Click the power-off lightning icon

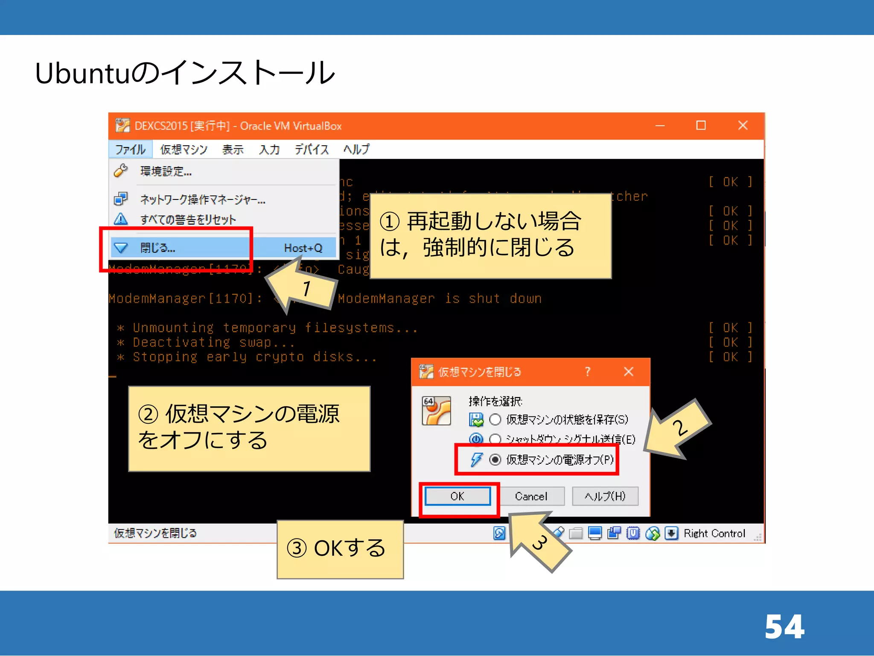tap(476, 460)
